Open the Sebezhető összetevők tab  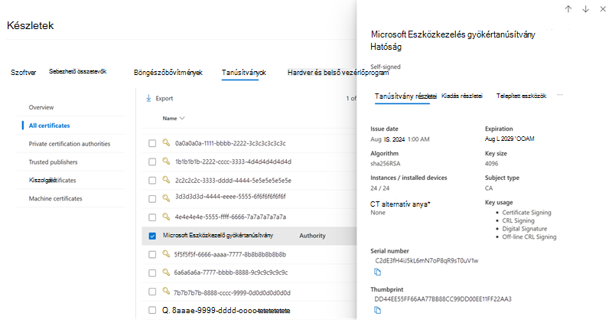78,71
